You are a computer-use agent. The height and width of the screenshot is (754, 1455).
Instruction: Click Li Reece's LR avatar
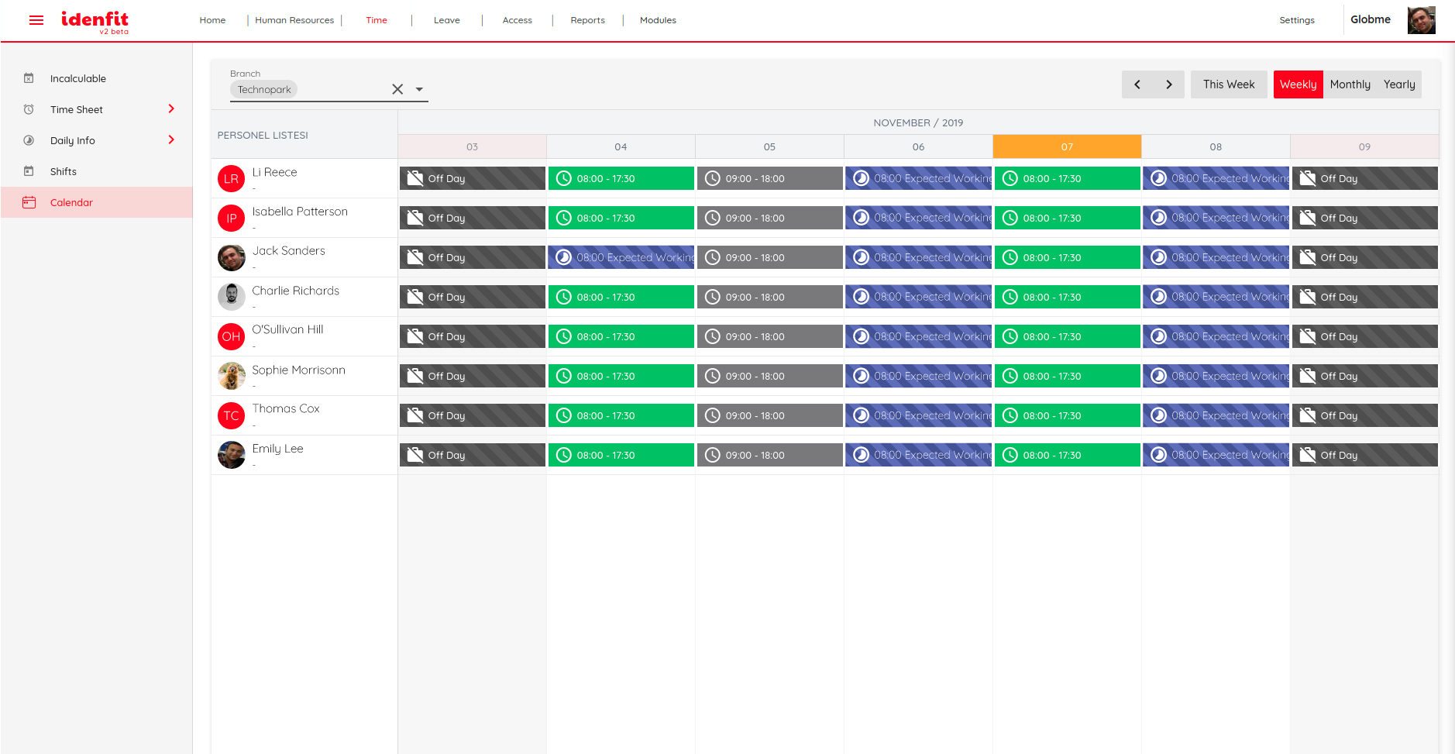232,179
